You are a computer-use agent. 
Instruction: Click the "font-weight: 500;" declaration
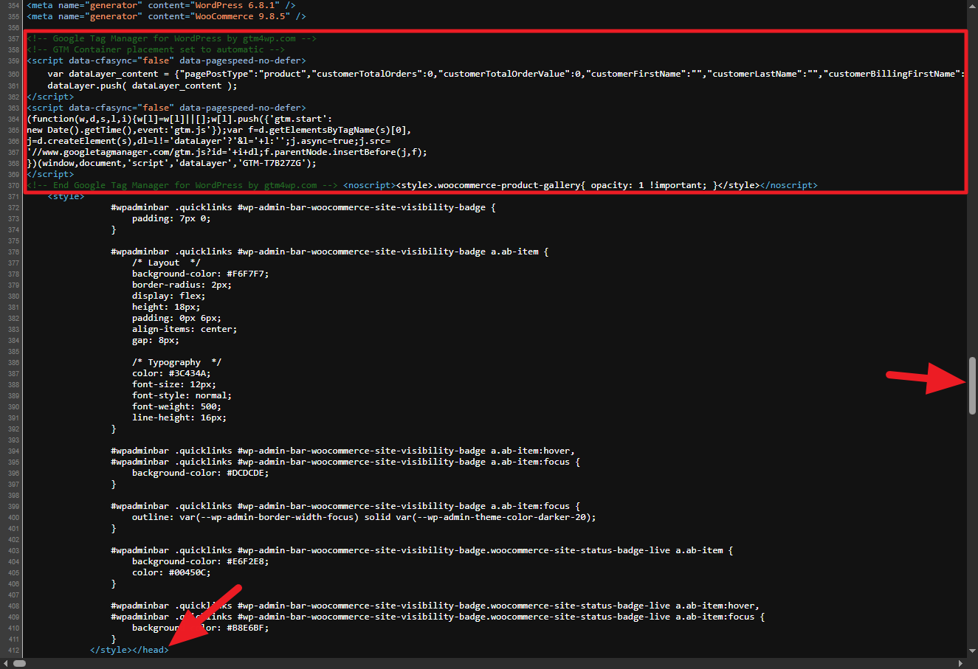[x=177, y=406]
